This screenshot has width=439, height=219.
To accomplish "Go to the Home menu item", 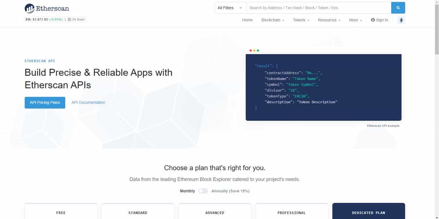I will (x=247, y=20).
